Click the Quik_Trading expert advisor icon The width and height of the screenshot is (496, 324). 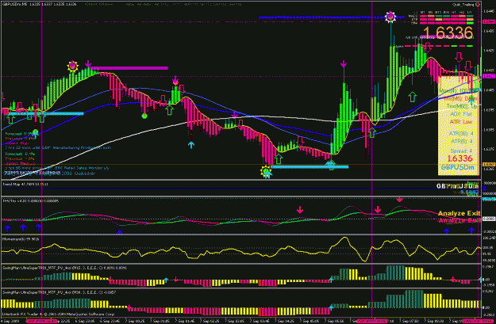pos(478,5)
